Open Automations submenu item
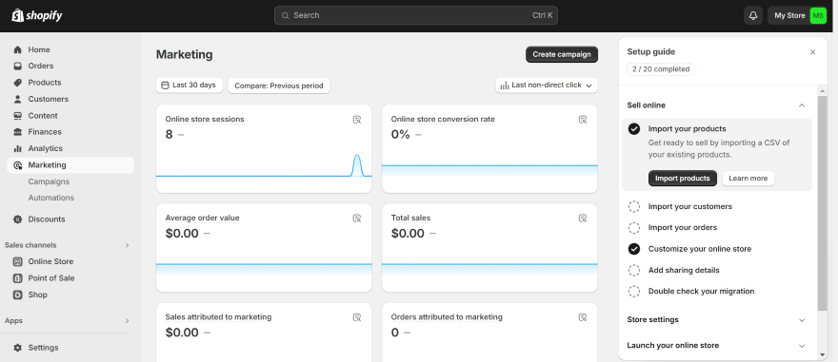The image size is (838, 362). pos(51,198)
